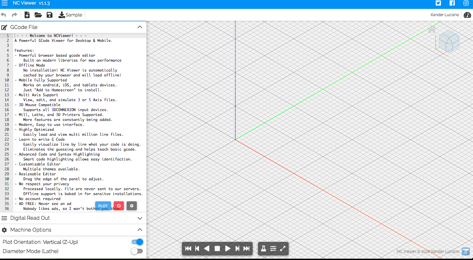Click the red cancel button beside PLOT
The image size is (473, 260).
[x=119, y=206]
